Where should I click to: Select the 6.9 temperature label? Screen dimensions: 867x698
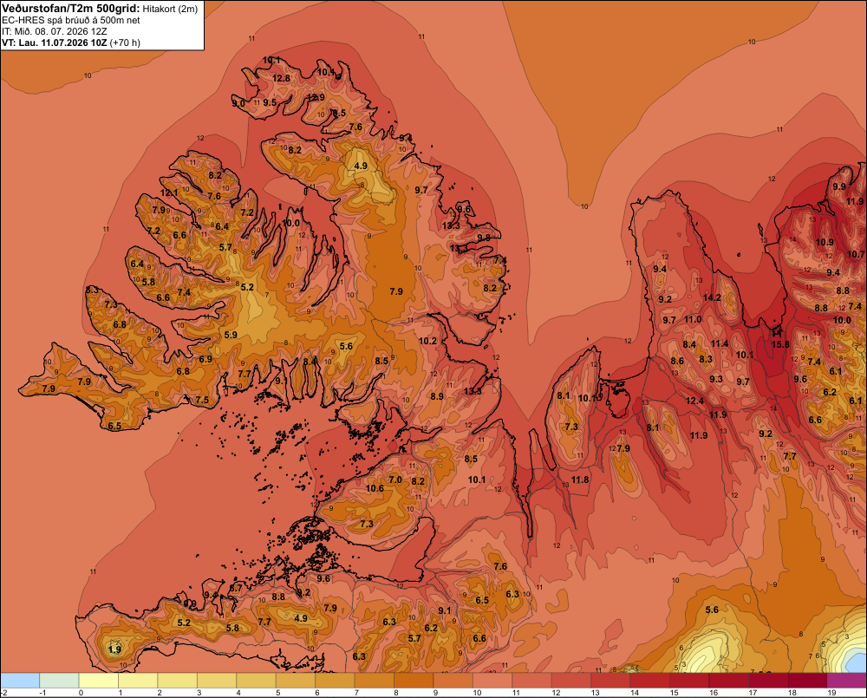pos(205,360)
